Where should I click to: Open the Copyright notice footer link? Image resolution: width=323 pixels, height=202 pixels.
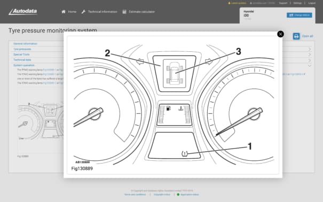tap(162, 195)
